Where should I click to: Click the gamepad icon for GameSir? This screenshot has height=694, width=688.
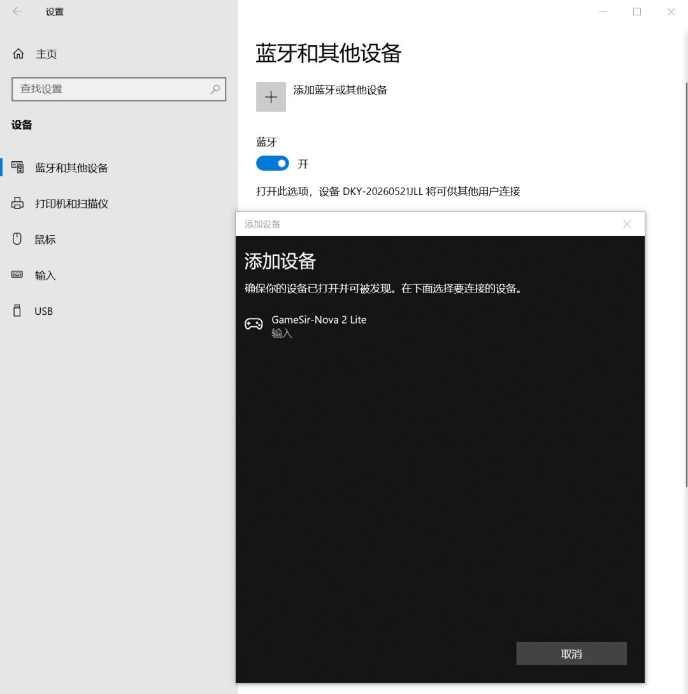click(x=254, y=324)
